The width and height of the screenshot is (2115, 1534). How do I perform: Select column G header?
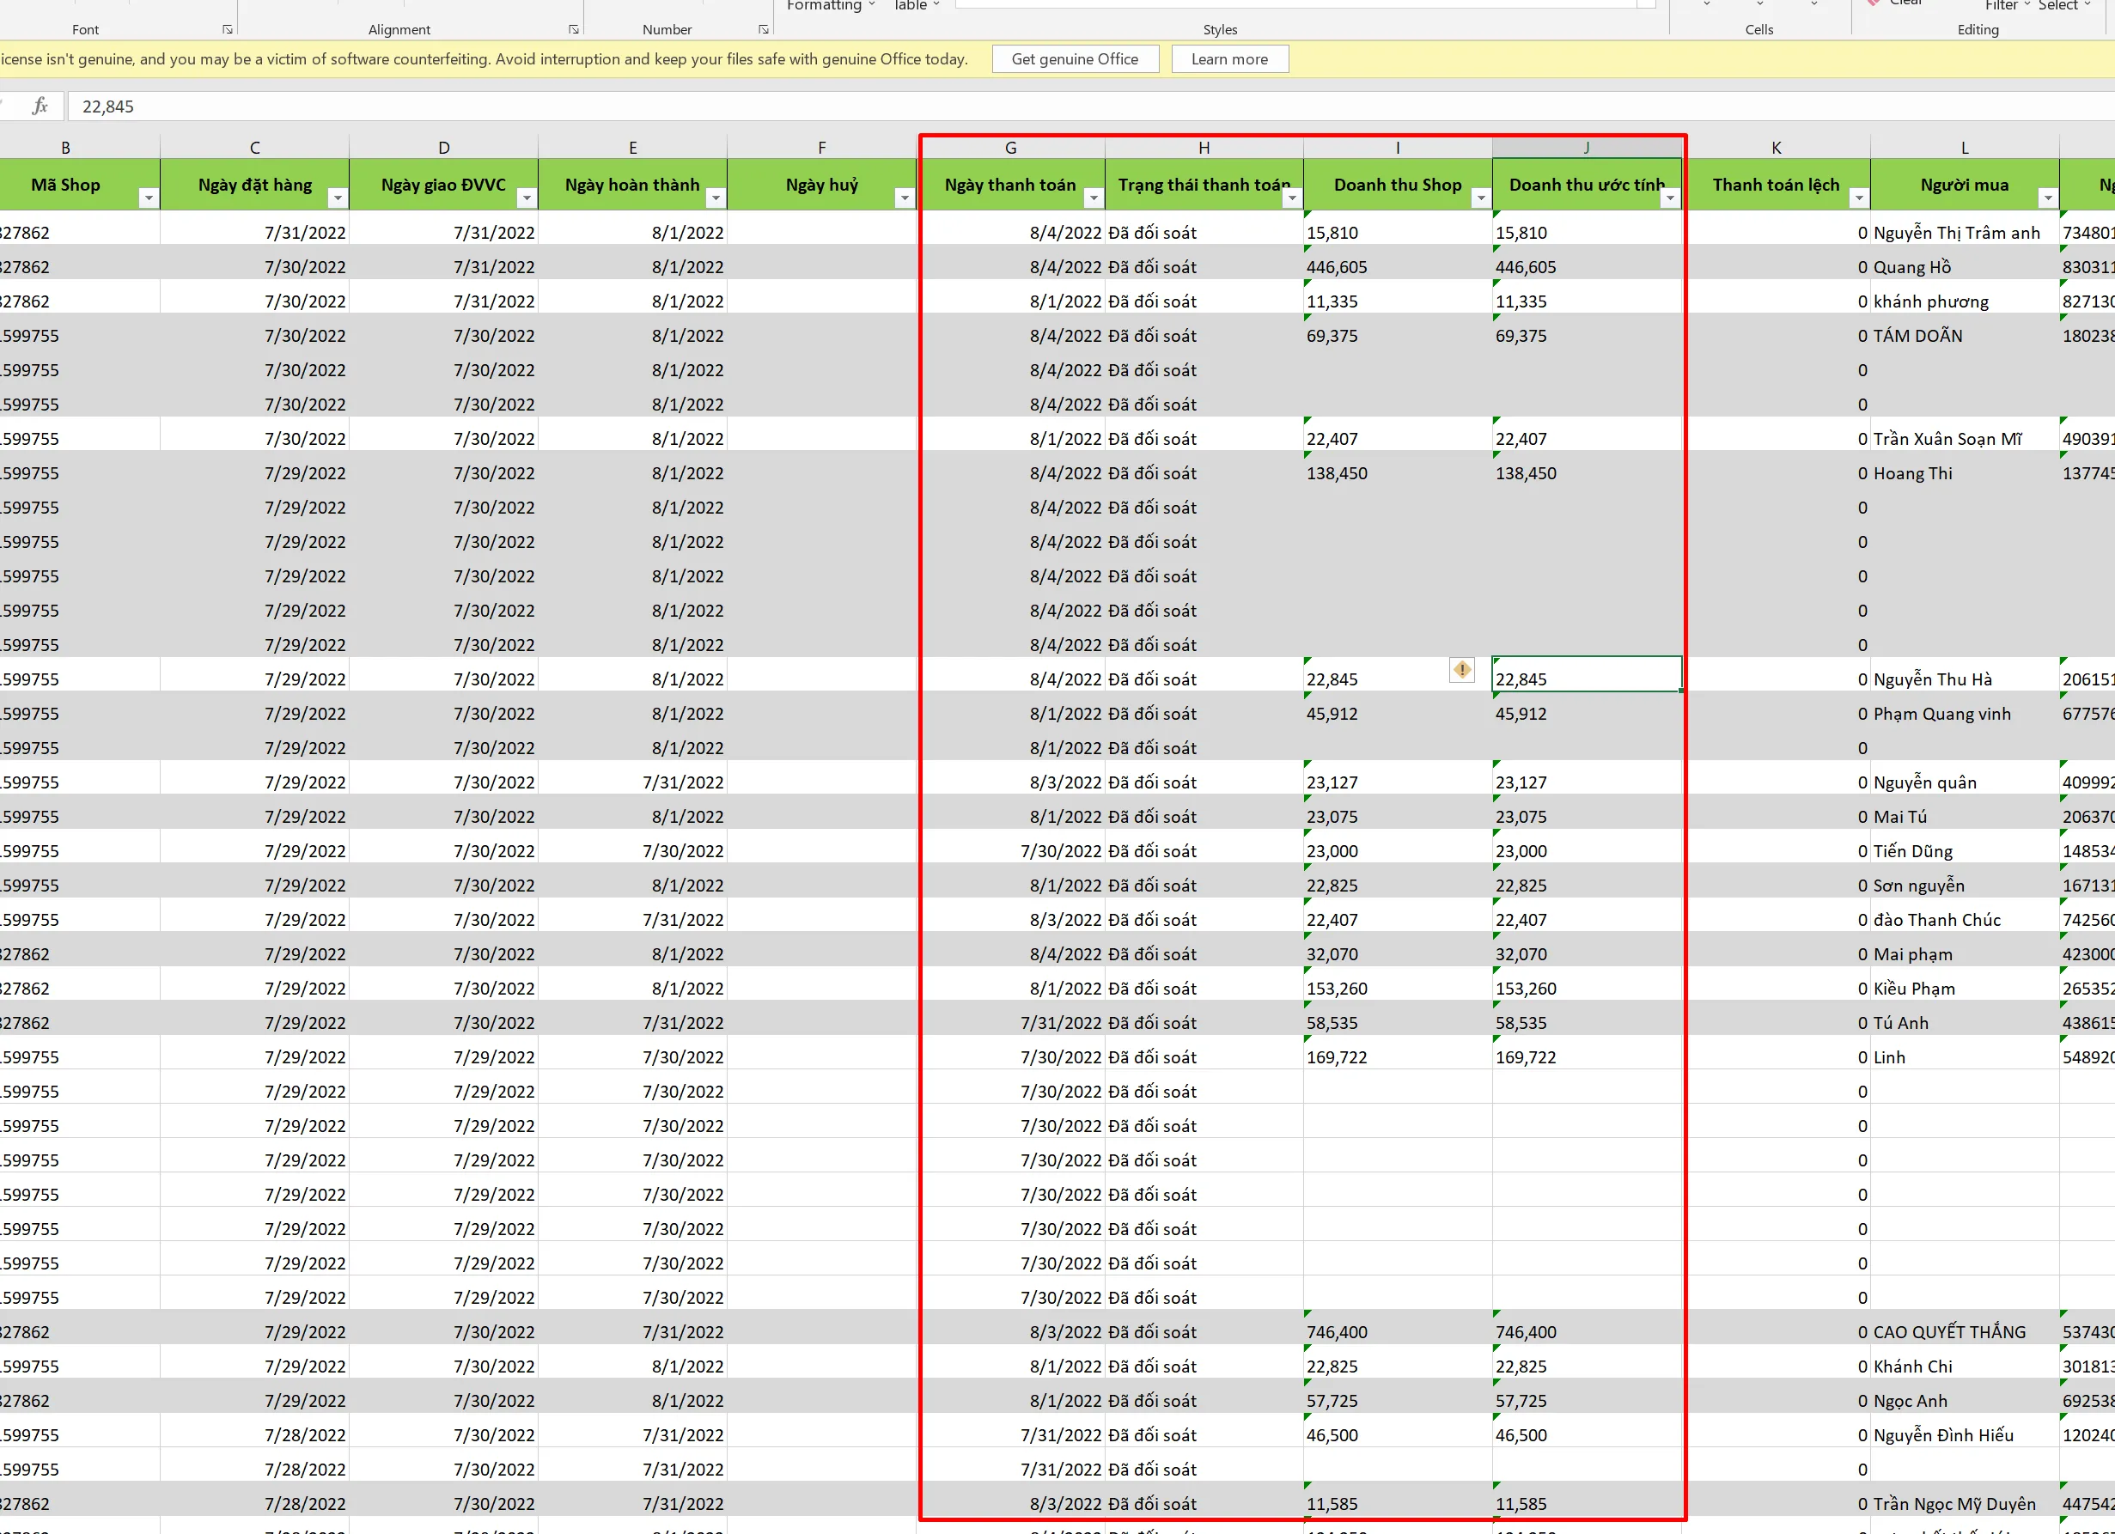pyautogui.click(x=1011, y=148)
